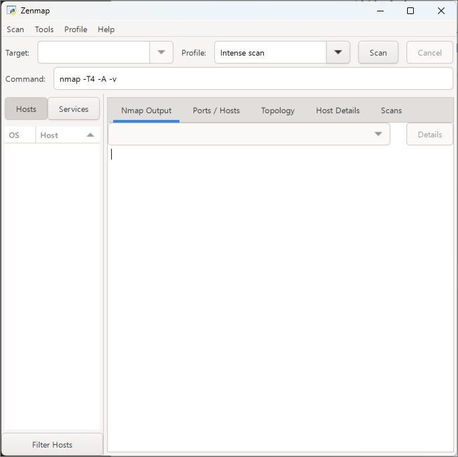The height and width of the screenshot is (457, 458).
Task: Select the Intense scan profile combo box
Action: (271, 52)
